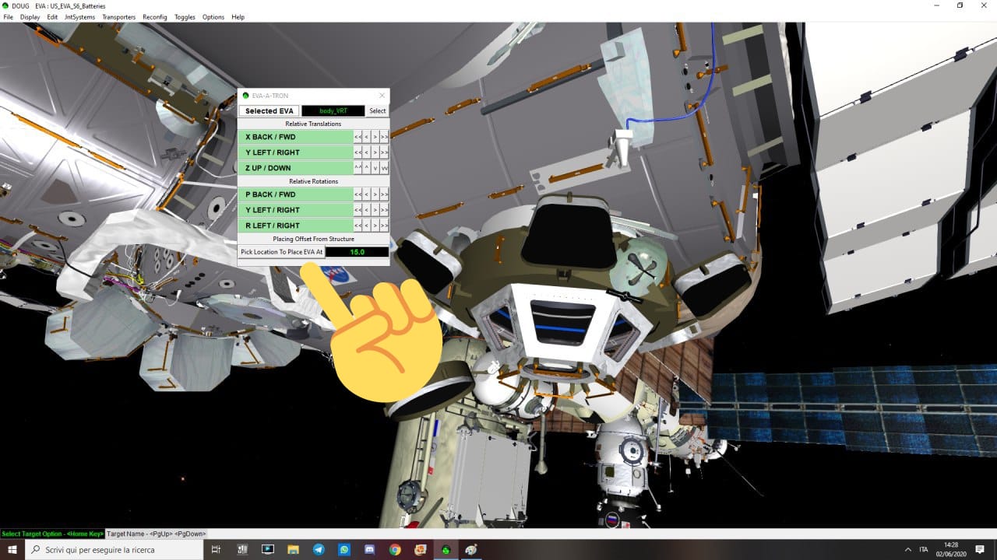This screenshot has height=560, width=997.
Task: Click the << arrow for P BACK / FWD rotation
Action: [358, 194]
